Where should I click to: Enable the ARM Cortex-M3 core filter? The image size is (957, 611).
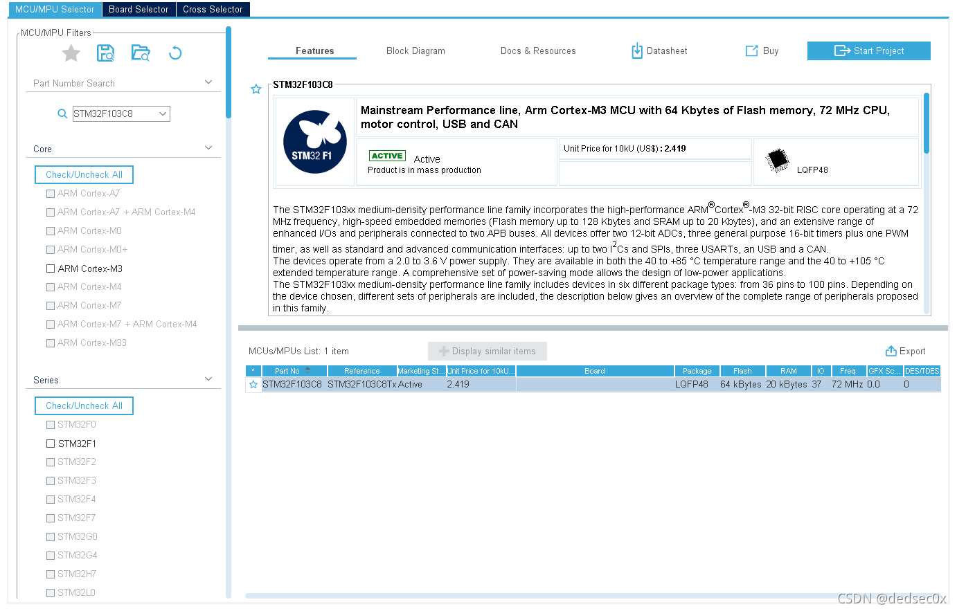(51, 268)
